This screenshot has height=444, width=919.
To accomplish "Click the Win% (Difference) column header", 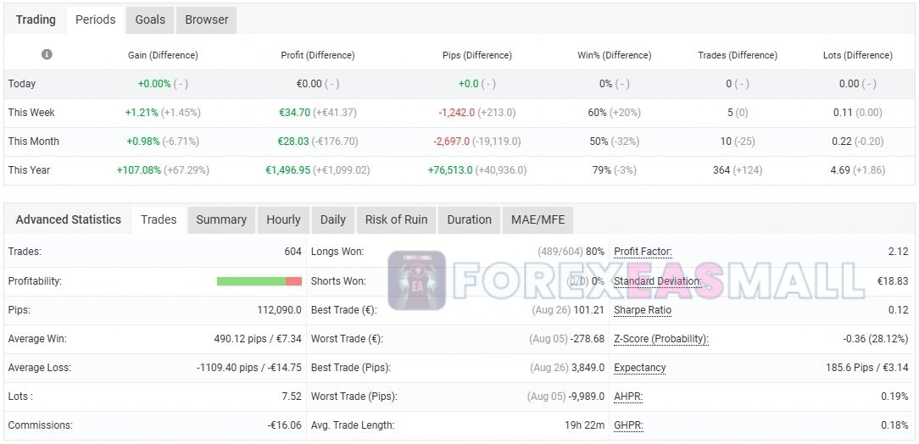I will tap(615, 55).
